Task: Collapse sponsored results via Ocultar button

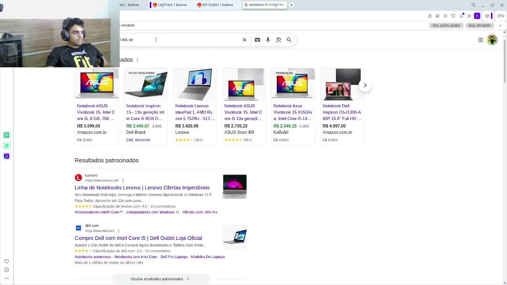Action: pos(160,279)
